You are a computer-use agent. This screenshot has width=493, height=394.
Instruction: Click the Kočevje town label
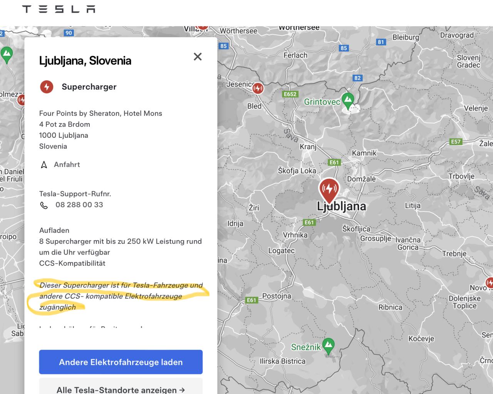click(421, 339)
